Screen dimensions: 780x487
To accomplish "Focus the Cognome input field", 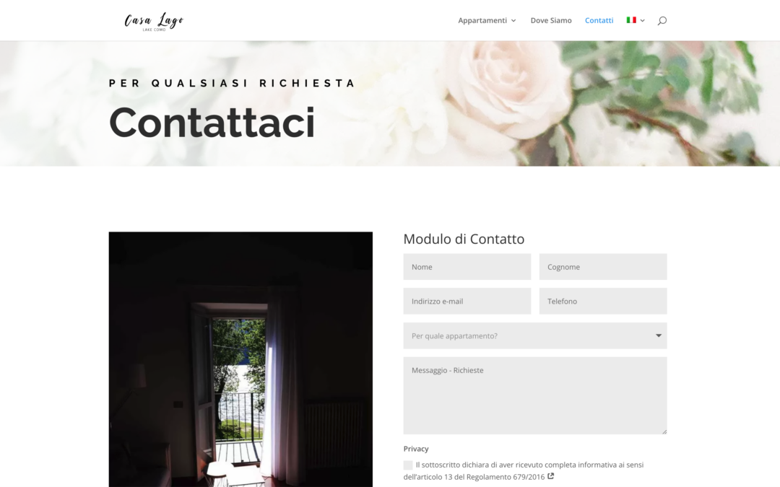I will point(603,267).
